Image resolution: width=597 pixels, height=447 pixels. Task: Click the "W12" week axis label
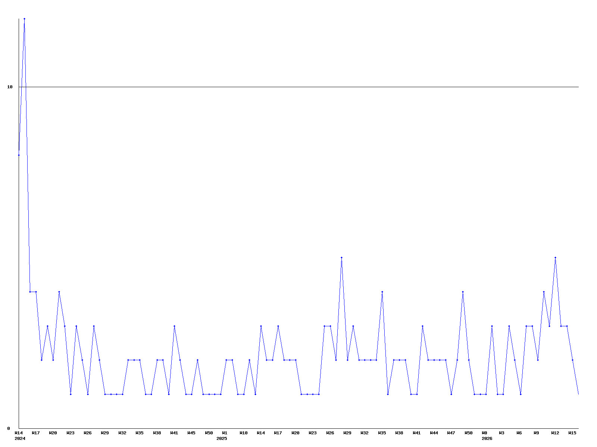[555, 433]
